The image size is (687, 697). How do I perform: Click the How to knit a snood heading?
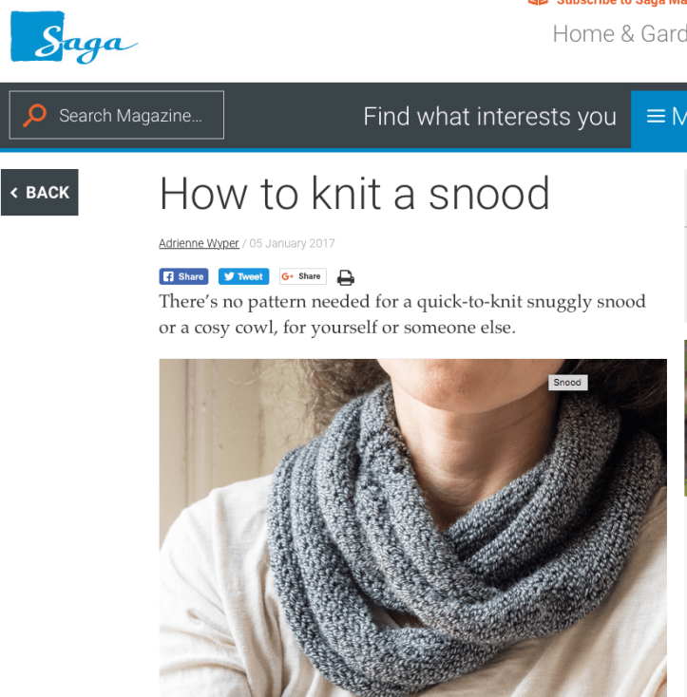pos(354,194)
